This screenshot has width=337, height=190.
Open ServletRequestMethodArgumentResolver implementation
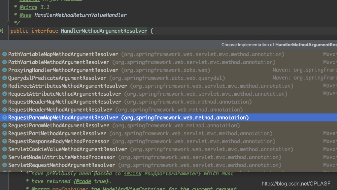click(x=168, y=165)
